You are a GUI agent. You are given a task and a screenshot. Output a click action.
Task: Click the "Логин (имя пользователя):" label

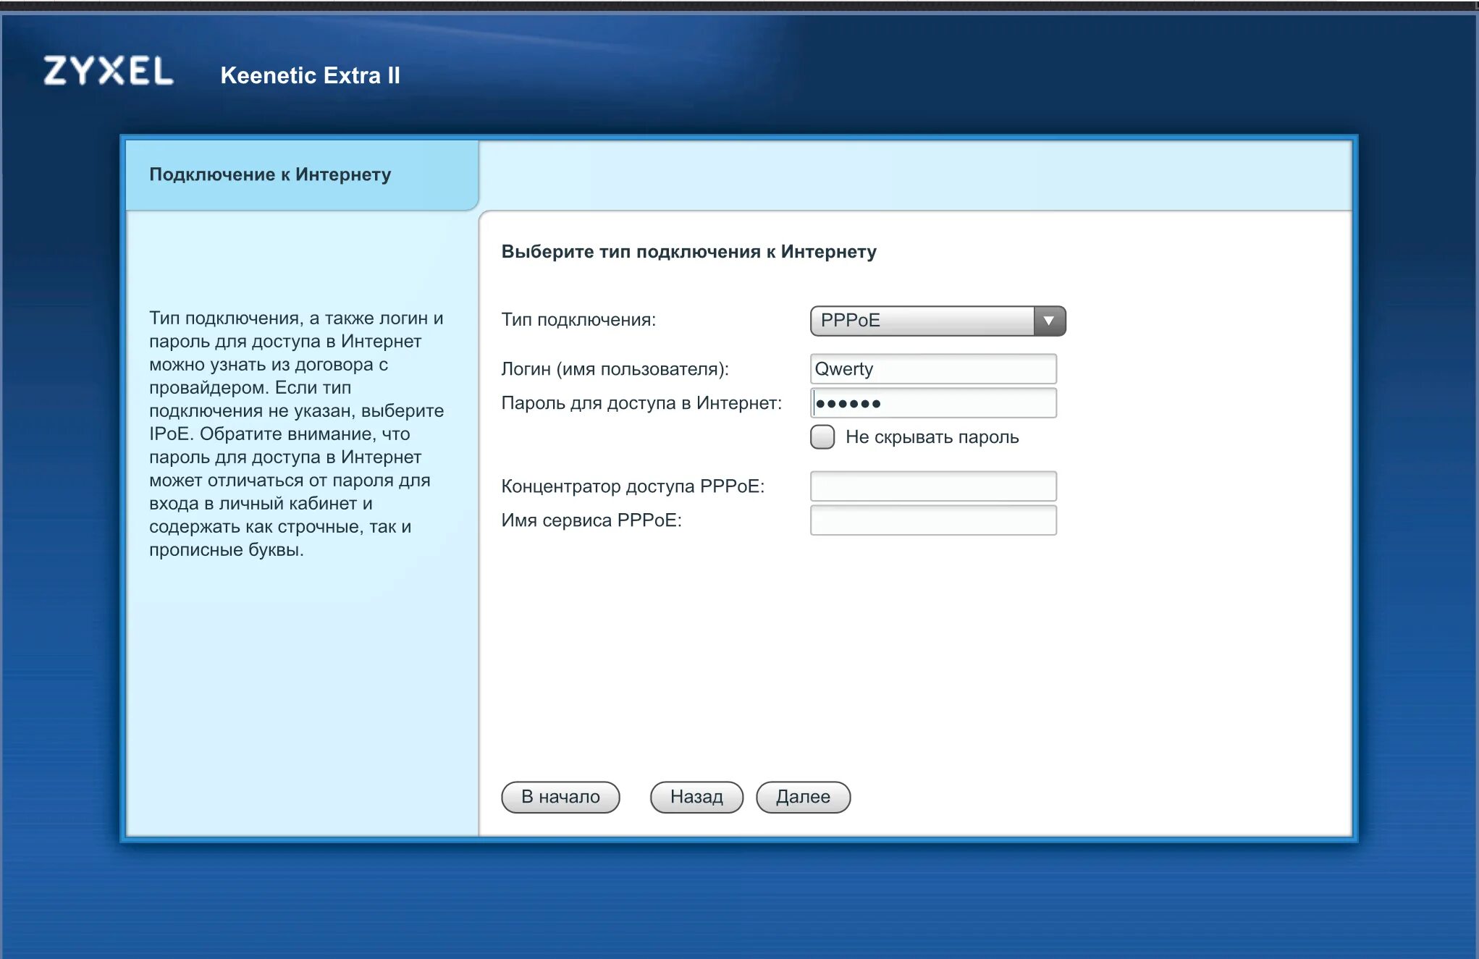click(615, 369)
